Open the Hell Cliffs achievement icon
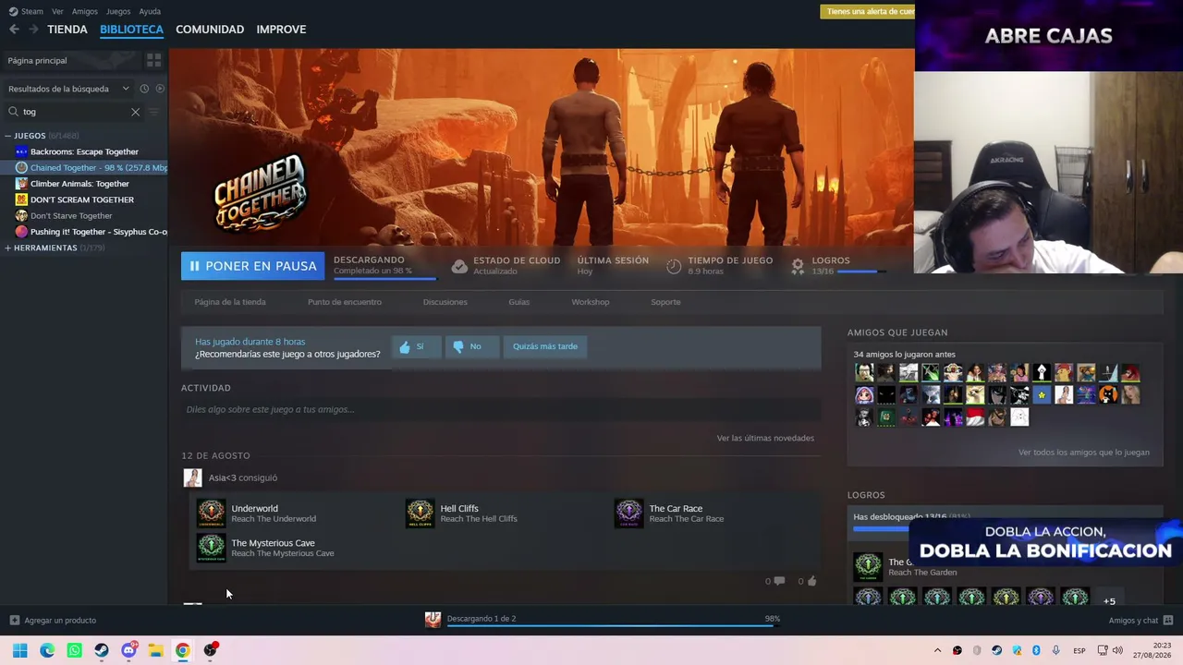The width and height of the screenshot is (1183, 665). 420,514
